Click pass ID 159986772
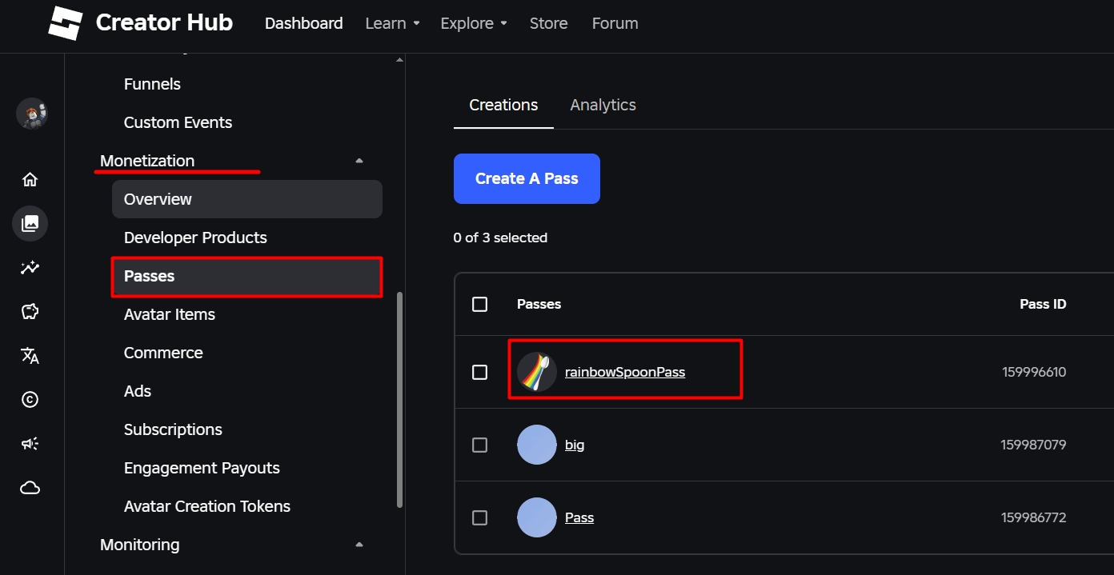The height and width of the screenshot is (575, 1114). [1033, 517]
